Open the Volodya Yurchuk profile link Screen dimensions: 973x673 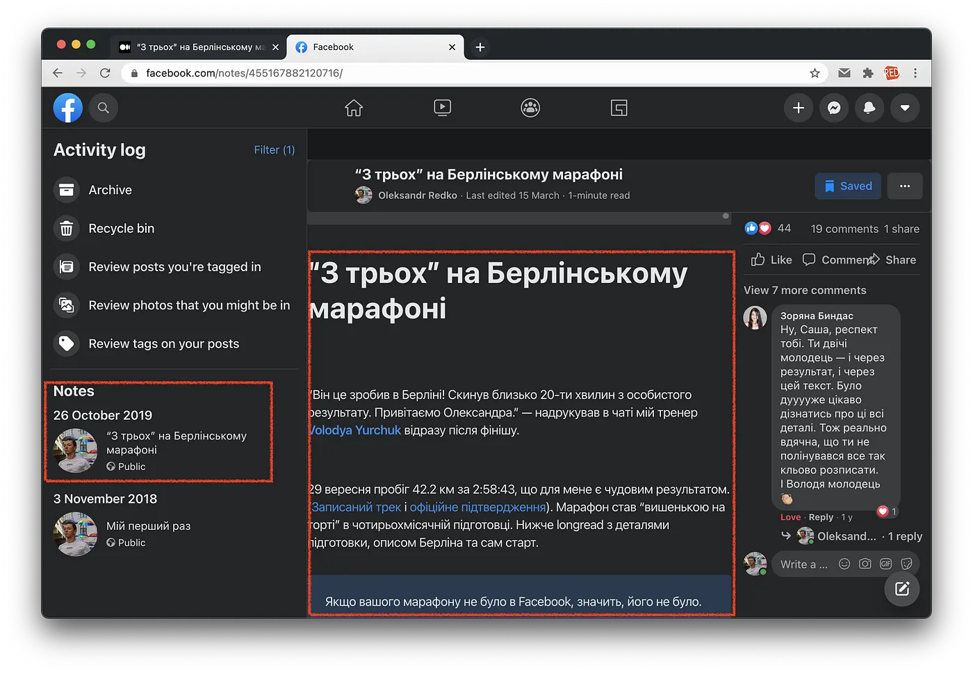tap(355, 430)
